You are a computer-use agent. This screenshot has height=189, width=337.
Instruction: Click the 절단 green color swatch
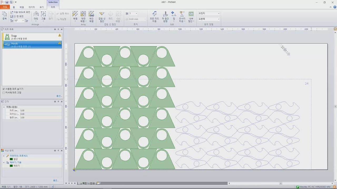pos(11,159)
